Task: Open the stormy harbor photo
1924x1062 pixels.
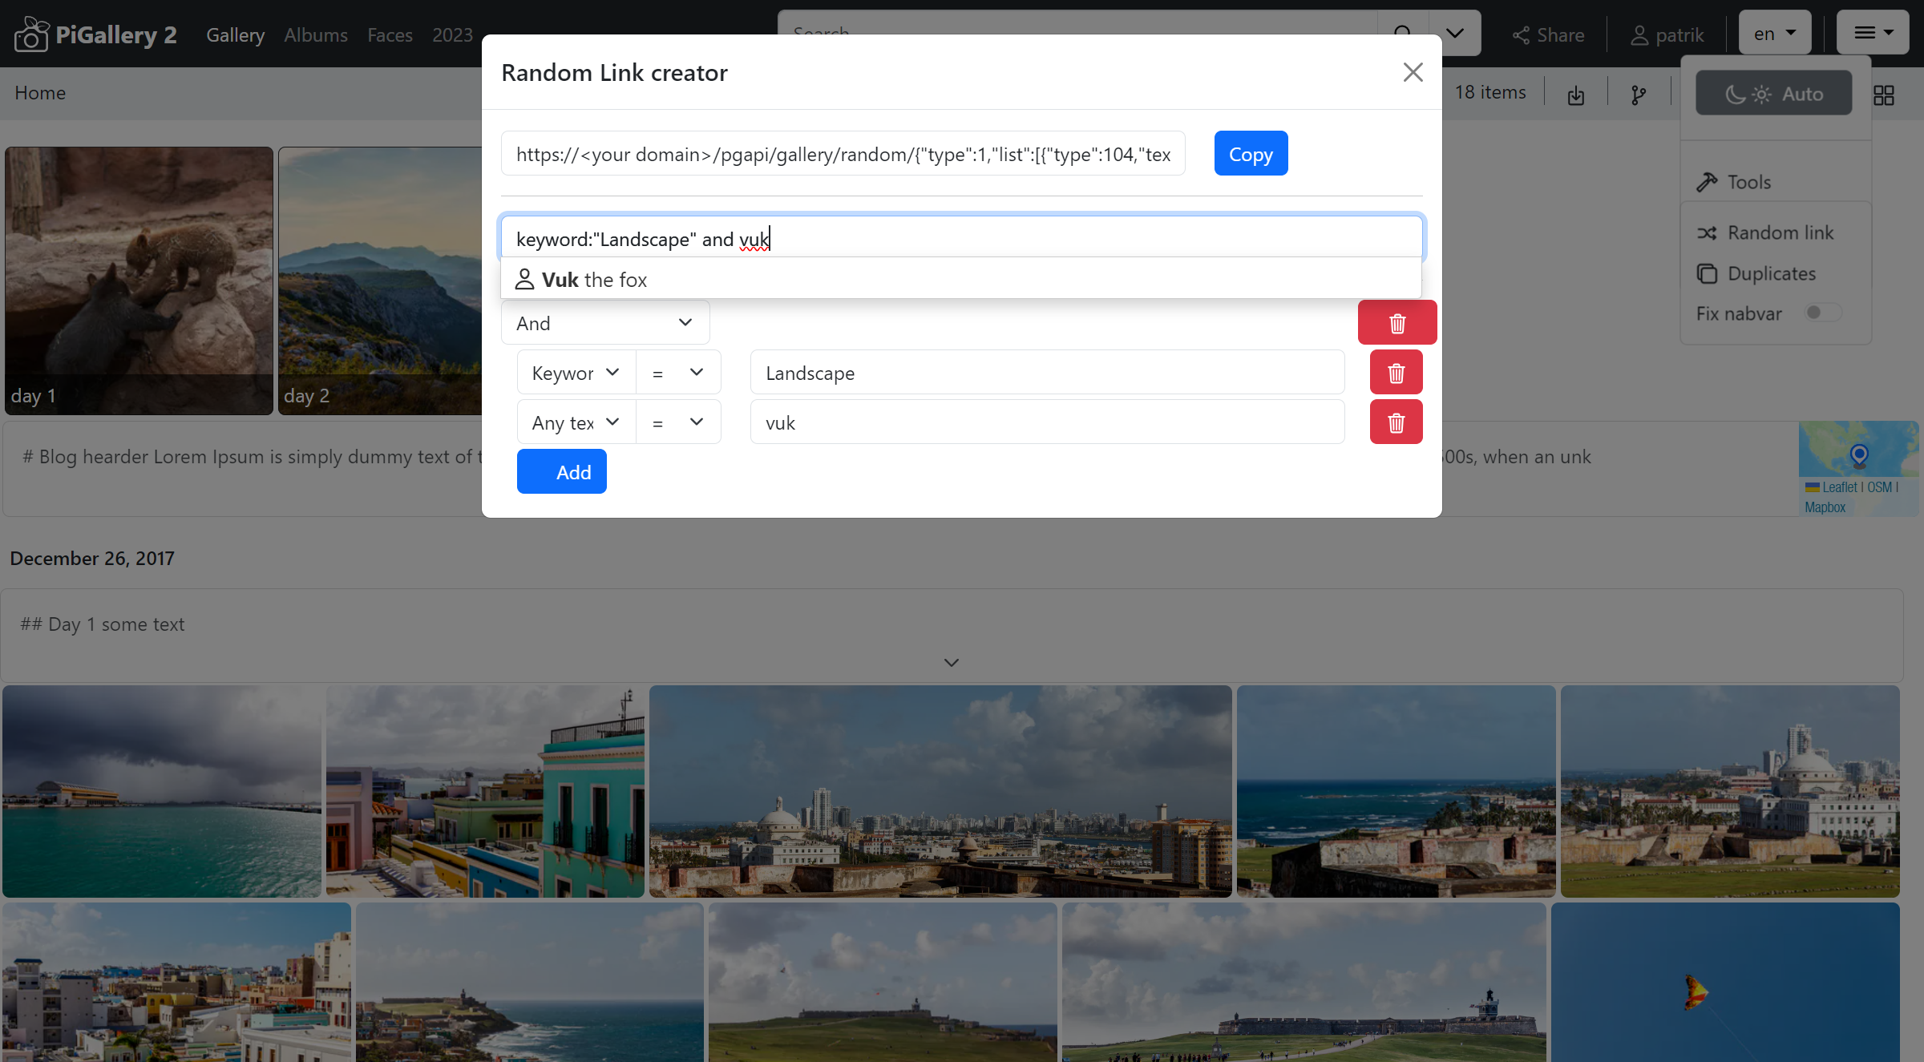Action: point(162,791)
